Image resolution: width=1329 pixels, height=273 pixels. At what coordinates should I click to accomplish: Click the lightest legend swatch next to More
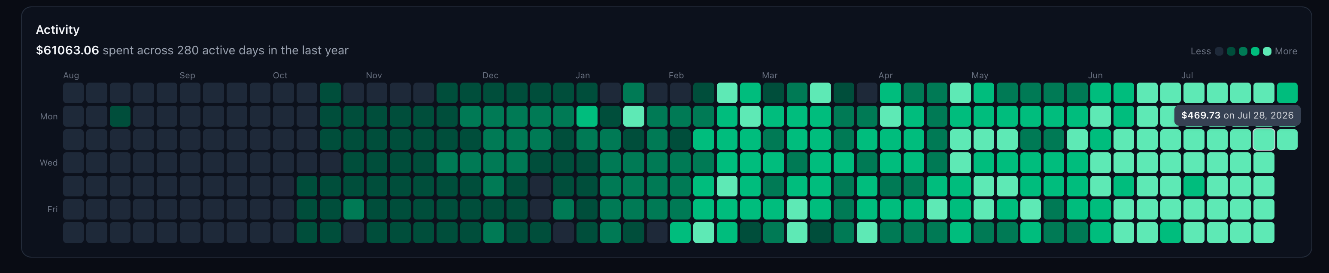point(1267,51)
